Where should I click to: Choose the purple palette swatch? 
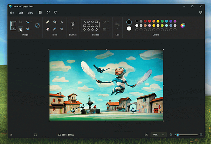pos(175,21)
